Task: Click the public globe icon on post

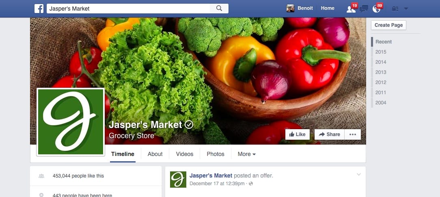Action: (x=251, y=184)
